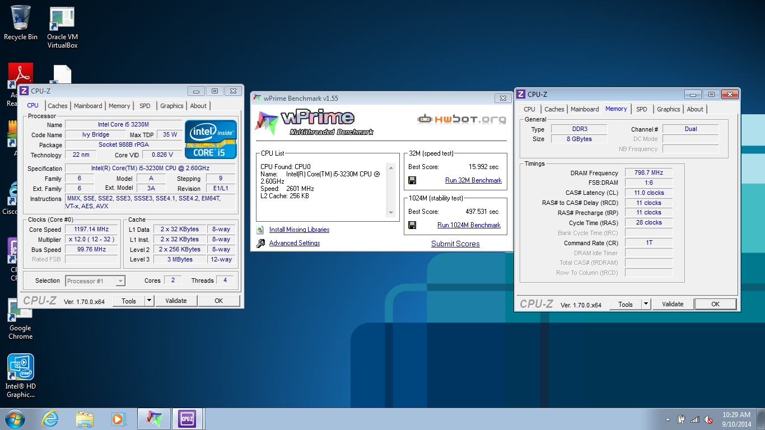Open Mainboard tab in right CPU-Z

(x=585, y=109)
